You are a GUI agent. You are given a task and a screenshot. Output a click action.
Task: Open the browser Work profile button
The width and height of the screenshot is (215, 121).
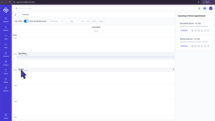[x=206, y=2]
